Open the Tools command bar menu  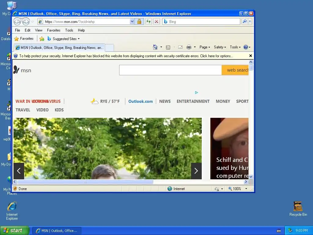tap(235, 47)
